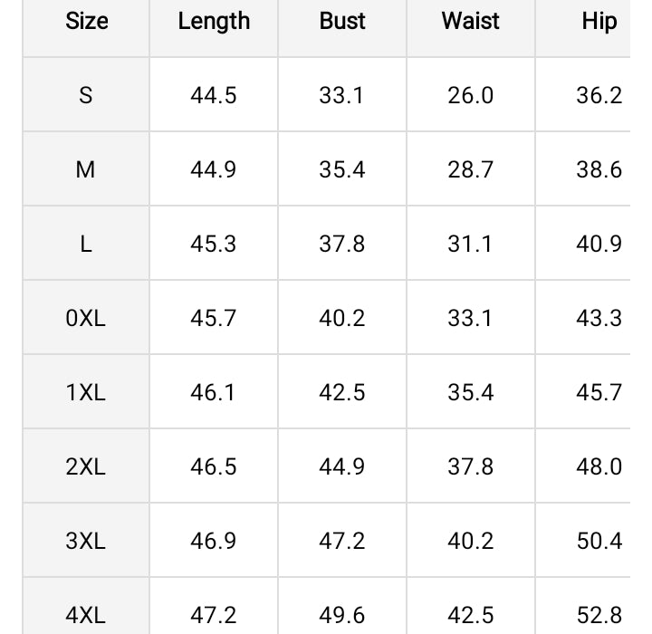Click the Hip column header
652x634 pixels.
(x=599, y=22)
